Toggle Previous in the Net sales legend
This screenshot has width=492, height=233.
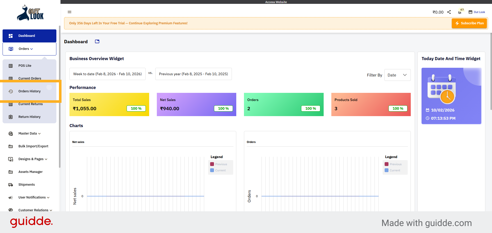coord(219,164)
